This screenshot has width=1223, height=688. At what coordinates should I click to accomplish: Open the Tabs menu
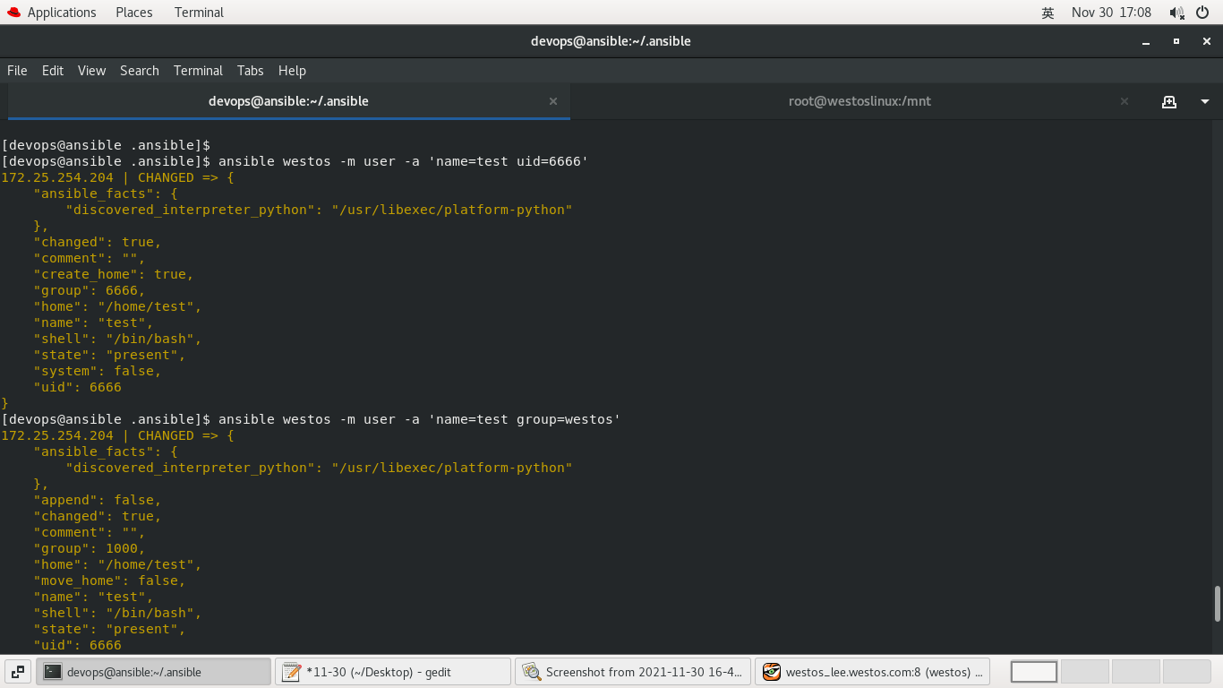tap(250, 71)
